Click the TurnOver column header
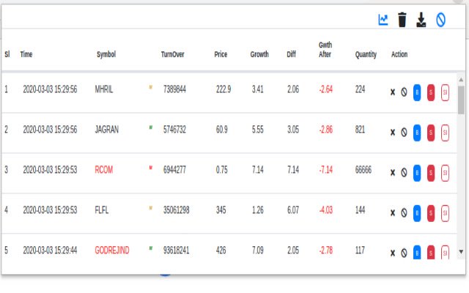469x293 pixels. [x=173, y=54]
